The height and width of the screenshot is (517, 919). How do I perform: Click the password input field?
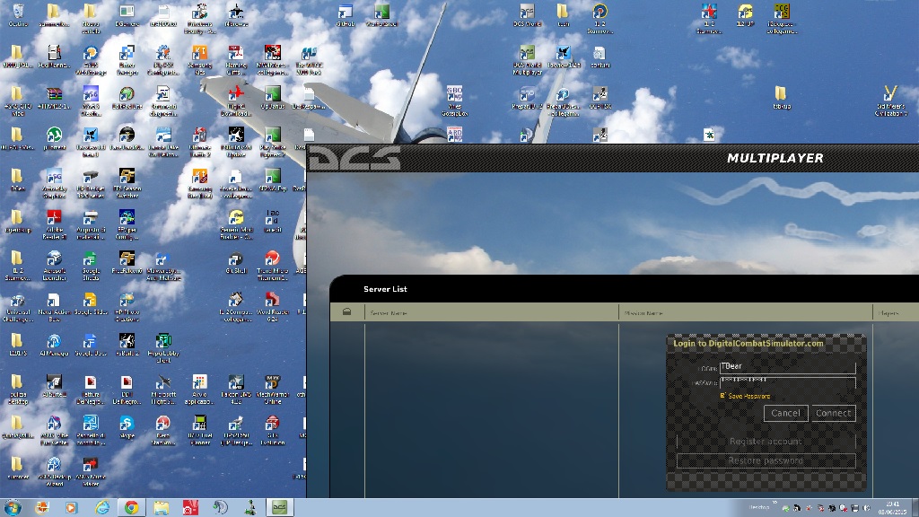(x=788, y=382)
